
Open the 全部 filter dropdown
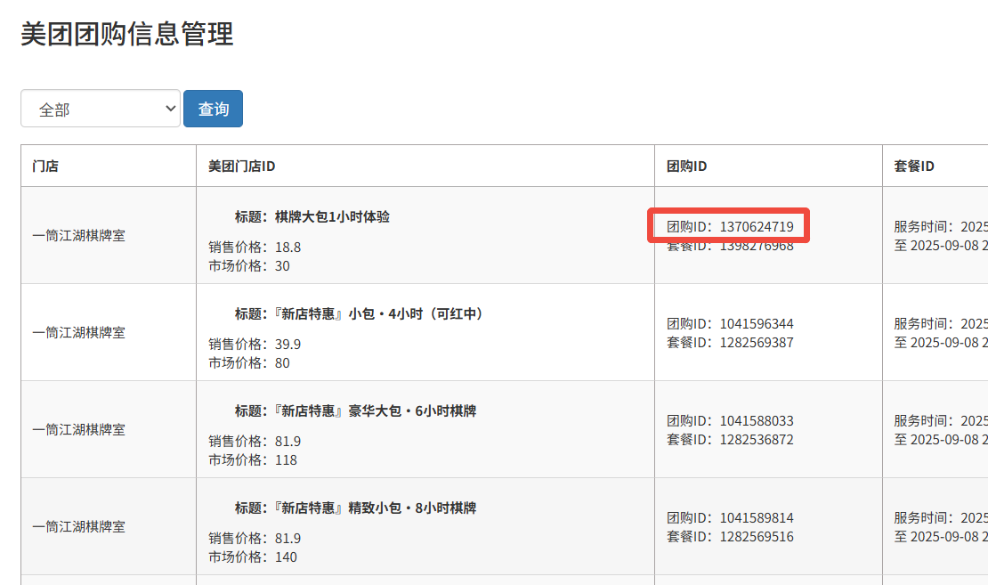coord(101,109)
